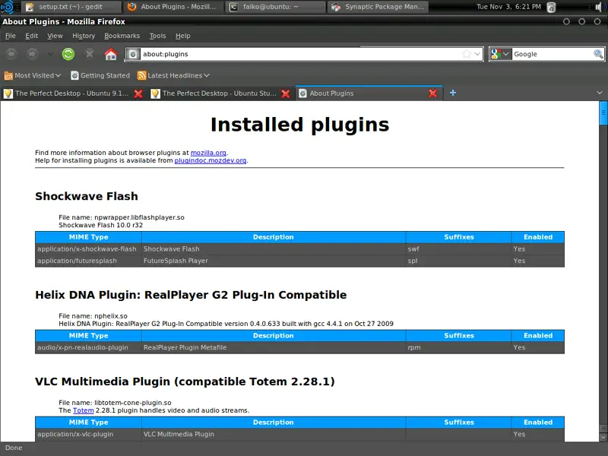Screen dimensions: 608x456
Task: Click the swf suffix cell
Action: coord(459,249)
